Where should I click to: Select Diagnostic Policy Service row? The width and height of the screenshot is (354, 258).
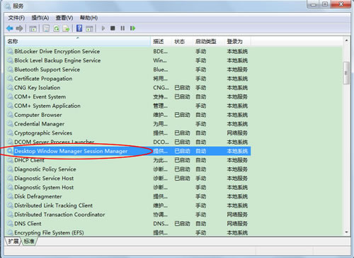(x=127, y=169)
